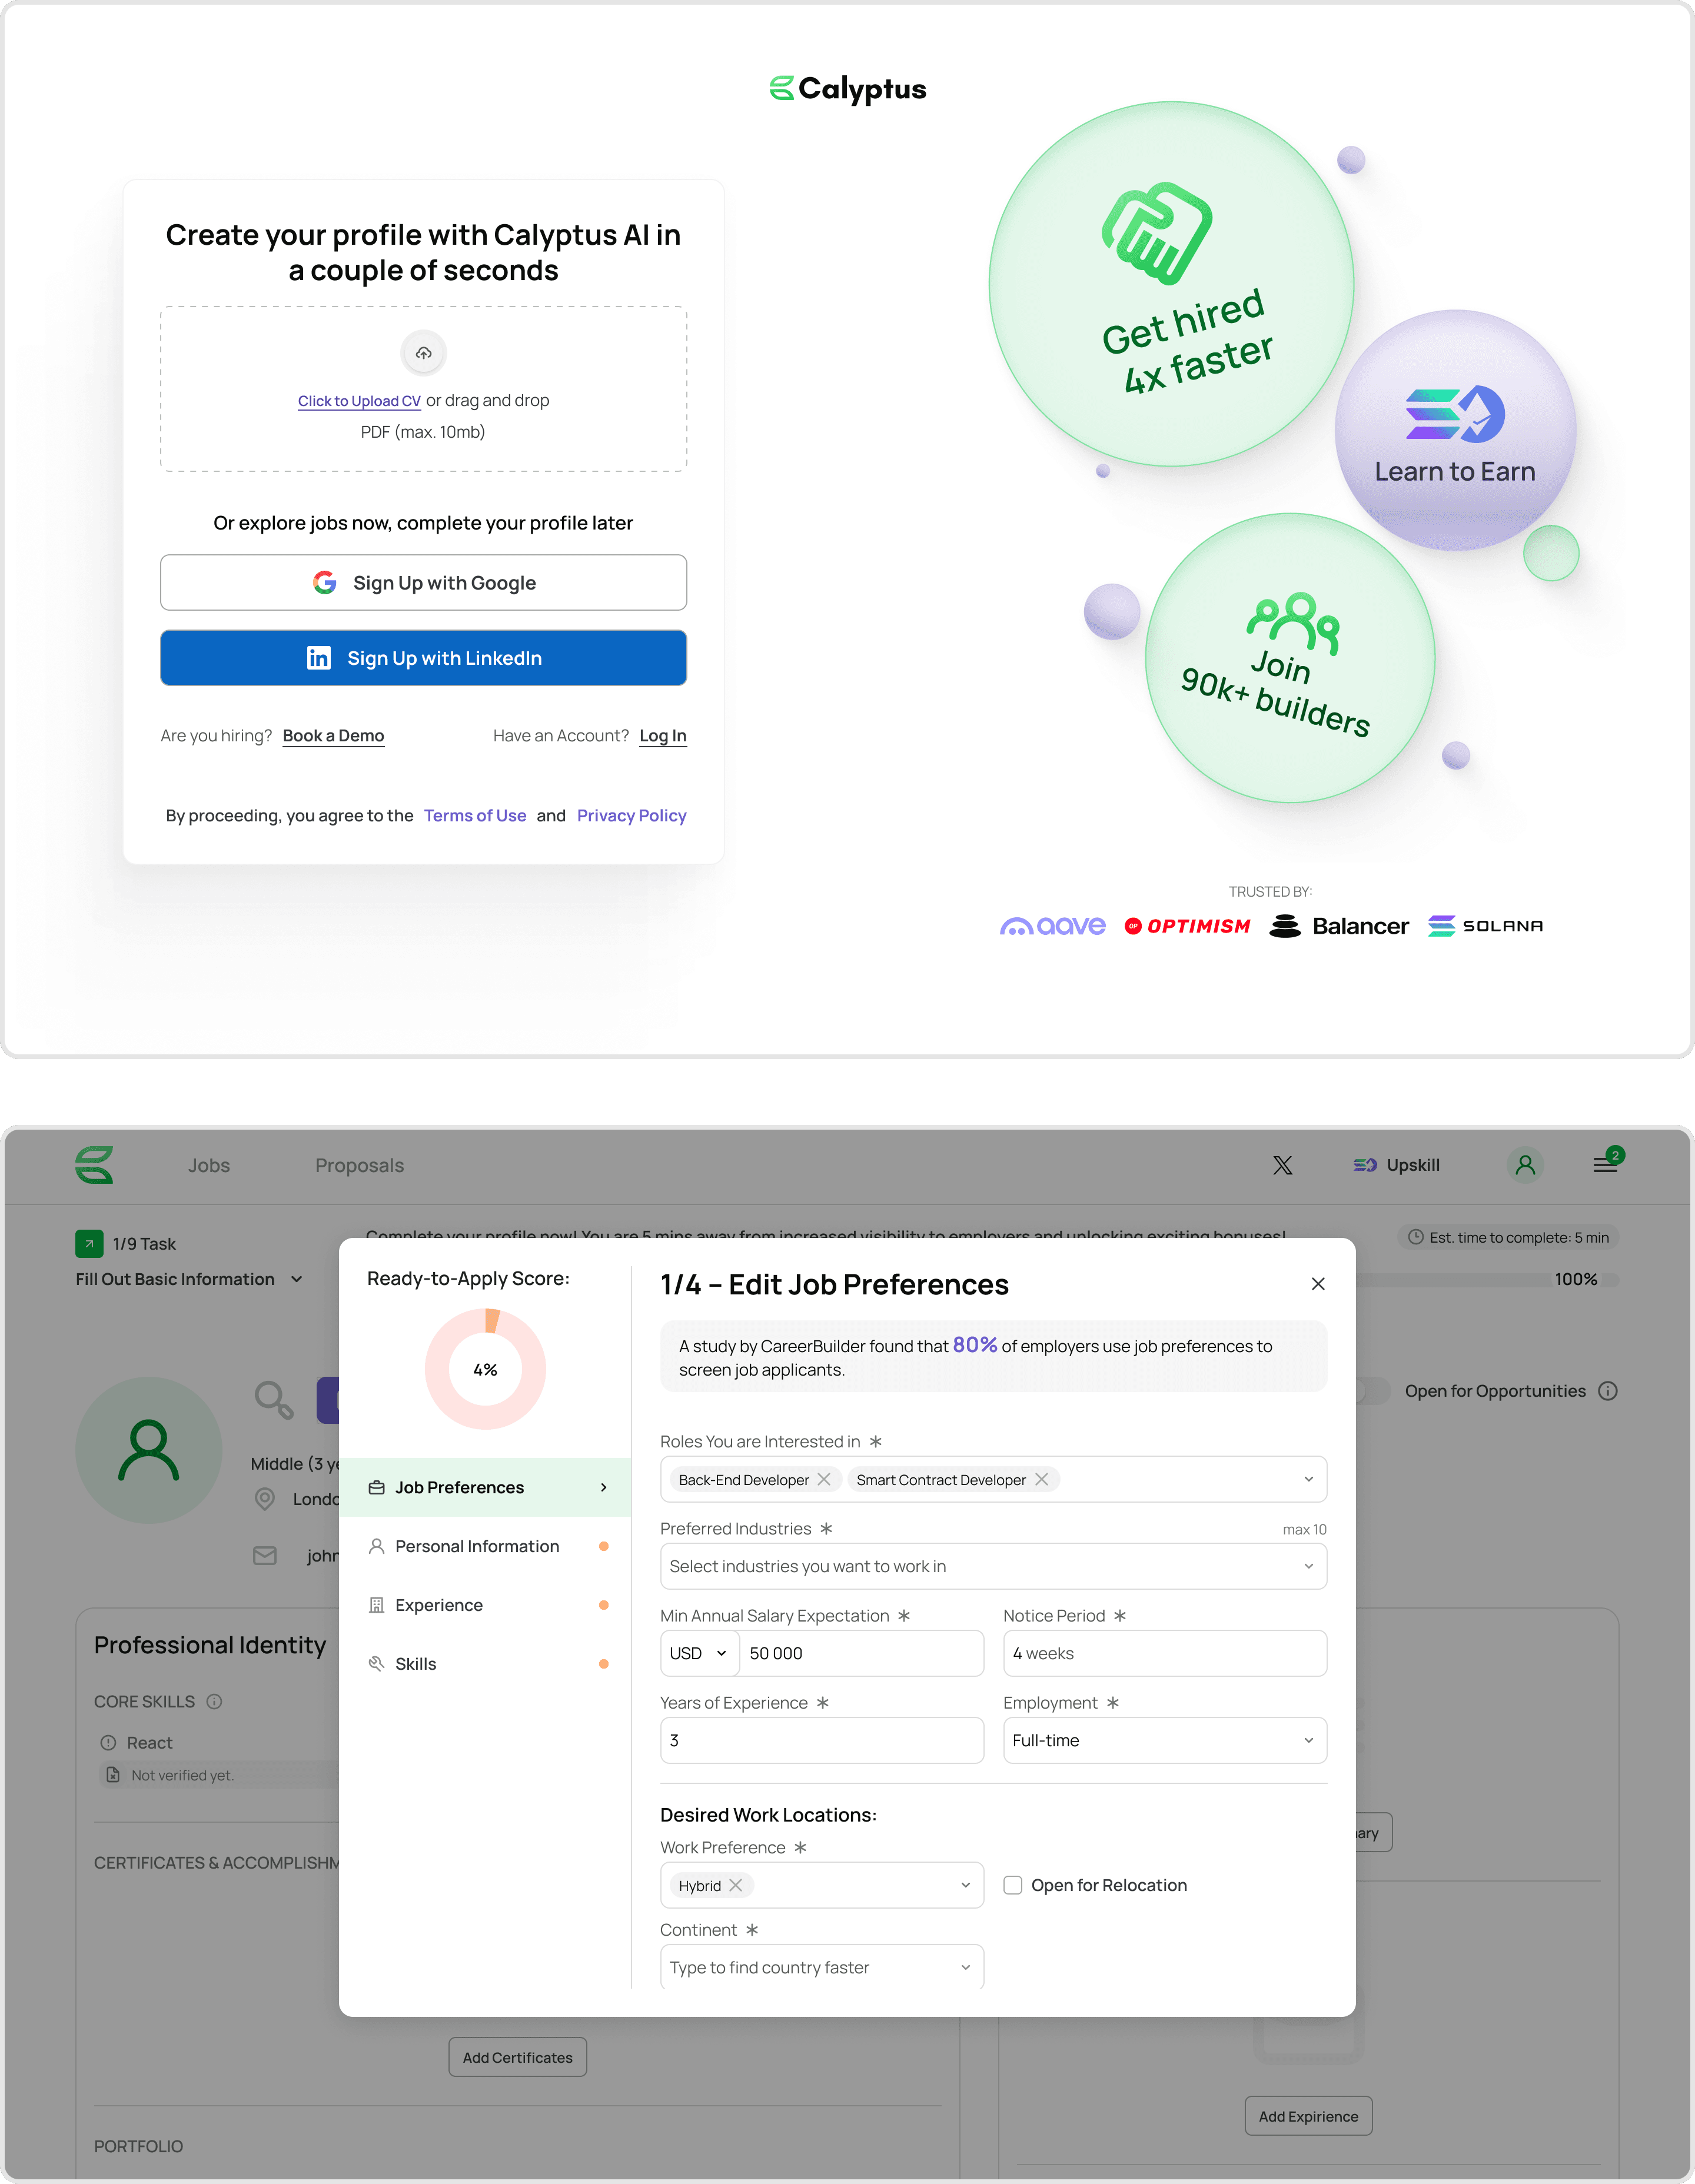Open the Terms of Use link
The height and width of the screenshot is (2184, 1695).
tap(474, 816)
